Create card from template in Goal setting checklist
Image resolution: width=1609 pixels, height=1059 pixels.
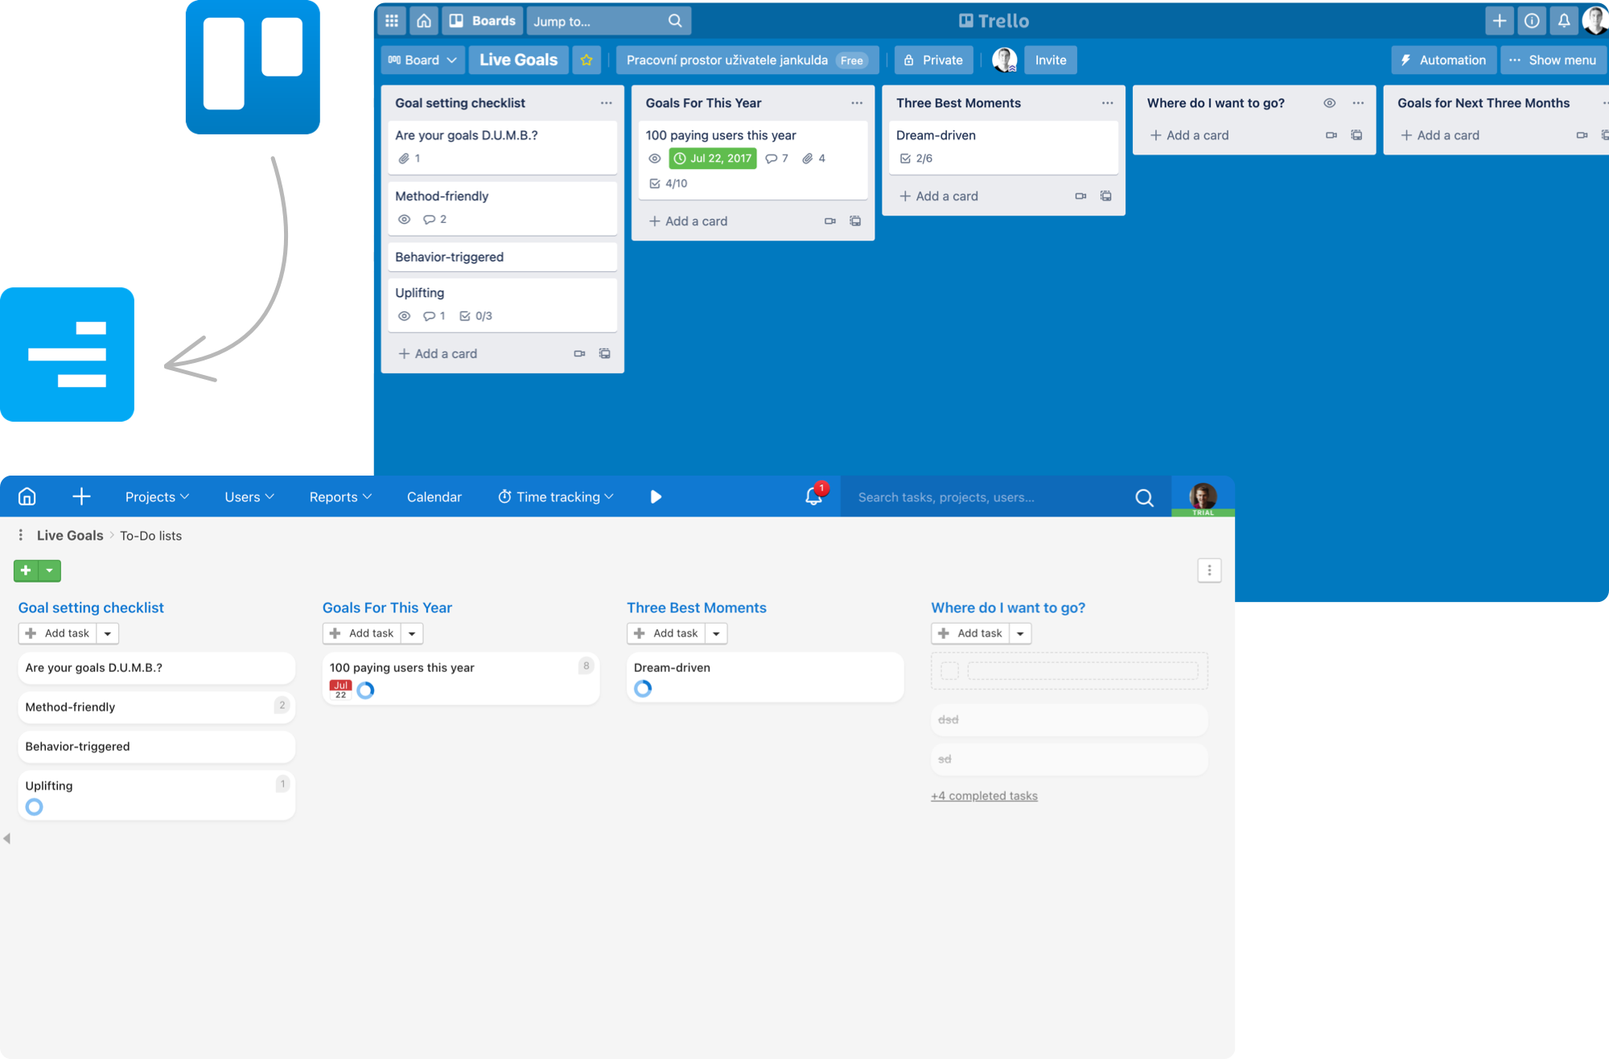pyautogui.click(x=604, y=353)
